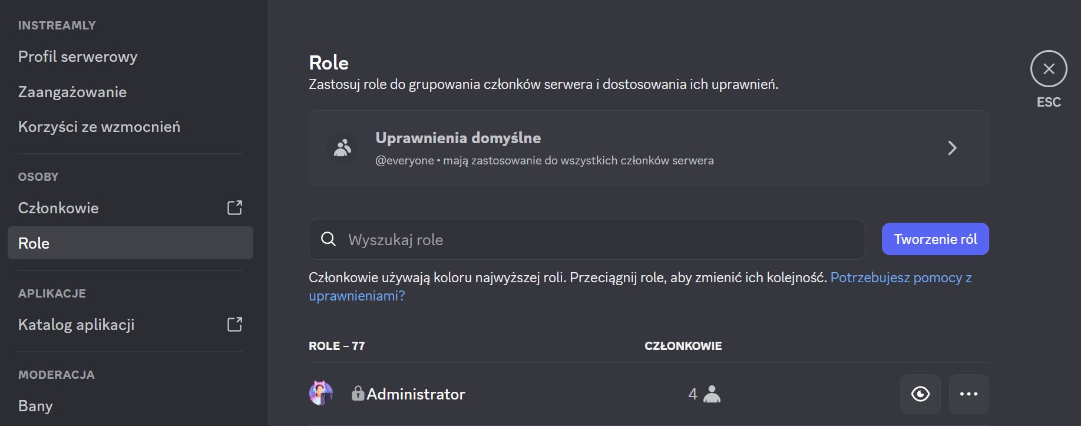Open Profil serwerowy settings
Image resolution: width=1081 pixels, height=426 pixels.
tap(78, 56)
